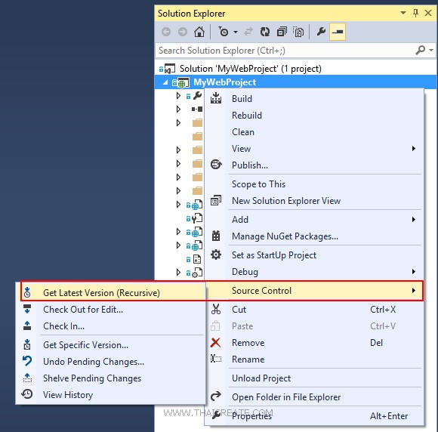Select New Solution Explorer View entry
The height and width of the screenshot is (432, 438).
[286, 201]
